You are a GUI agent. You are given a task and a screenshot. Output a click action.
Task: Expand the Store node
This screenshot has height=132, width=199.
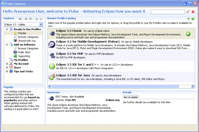click(x=7, y=68)
